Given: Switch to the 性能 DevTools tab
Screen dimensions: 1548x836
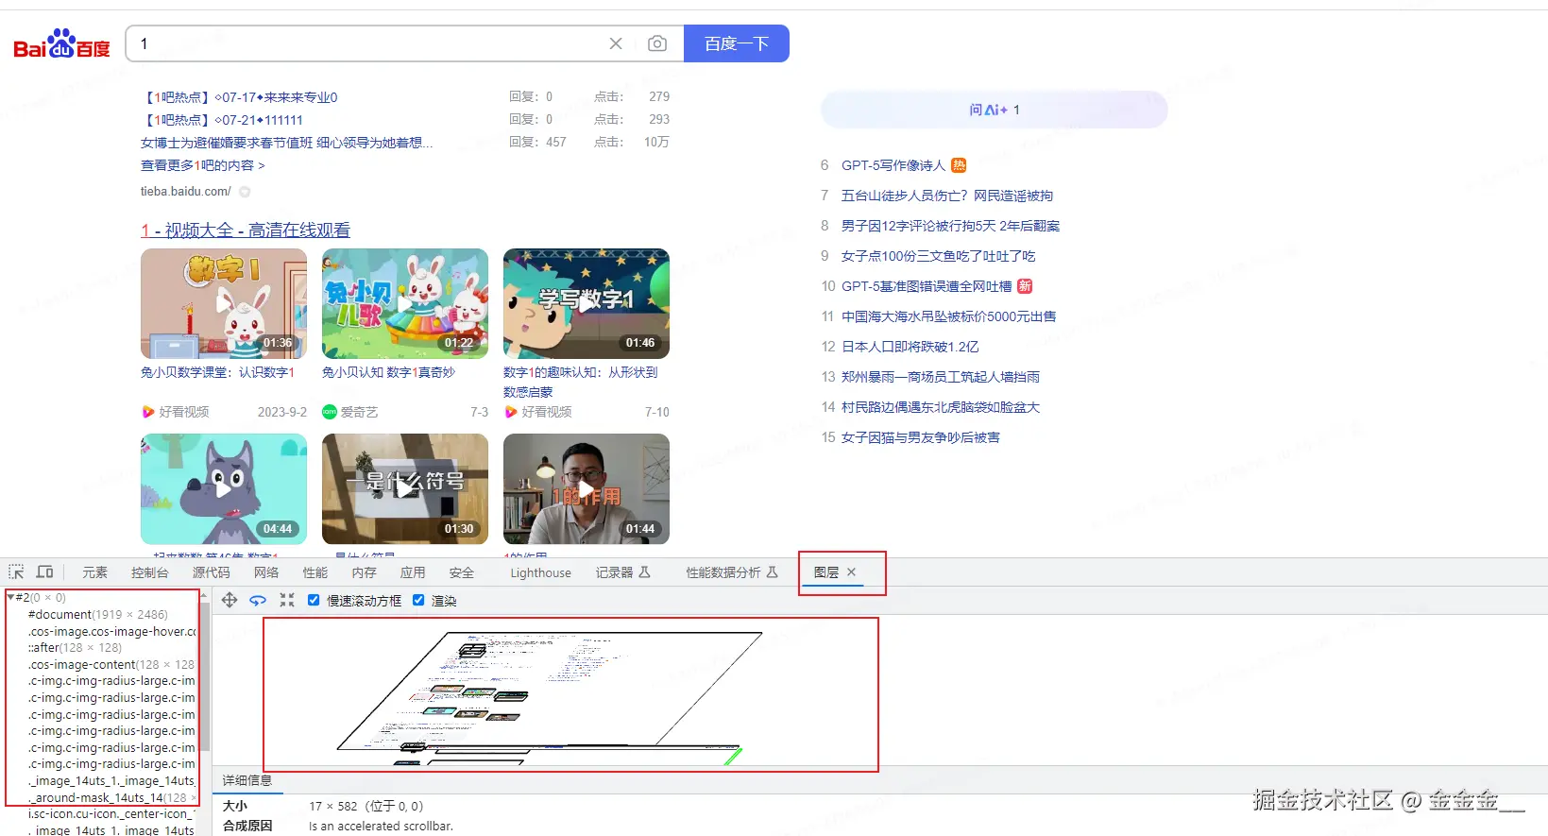Looking at the screenshot, I should [315, 572].
